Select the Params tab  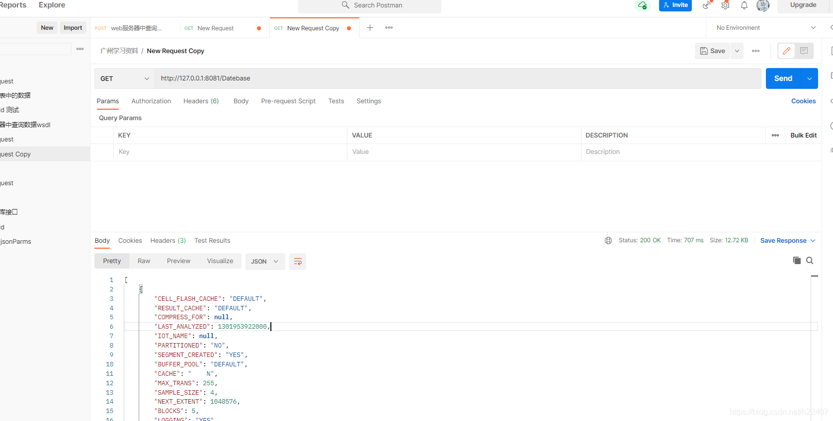[108, 101]
